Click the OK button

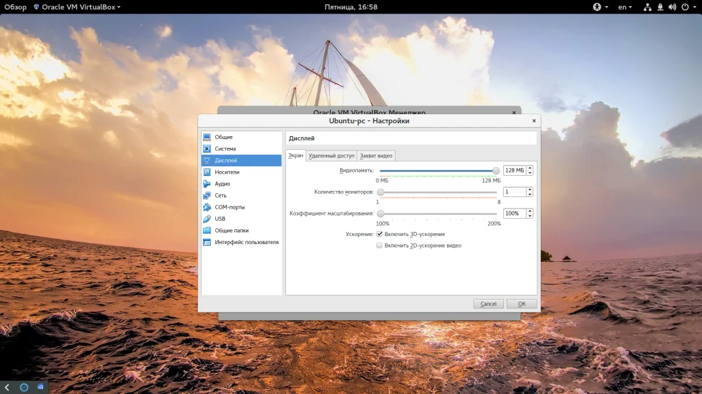tap(522, 304)
